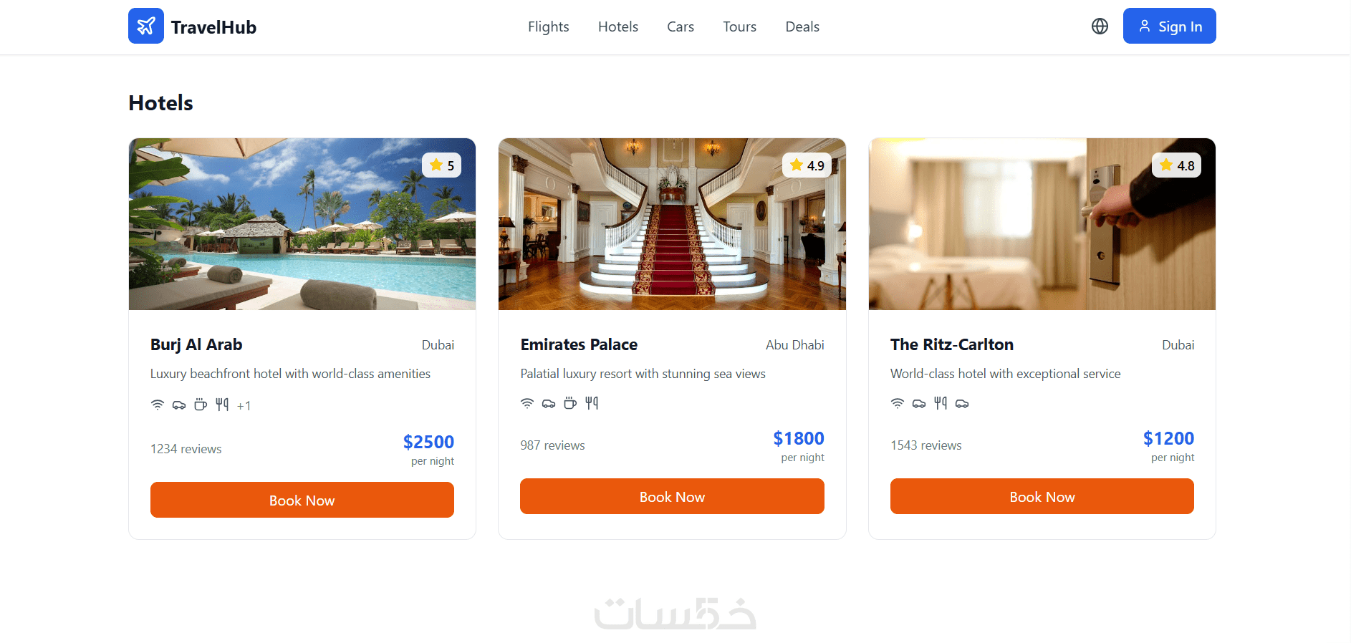Click the star rating badge showing 4.8
Screen dimensions: 1351x643
(1177, 165)
